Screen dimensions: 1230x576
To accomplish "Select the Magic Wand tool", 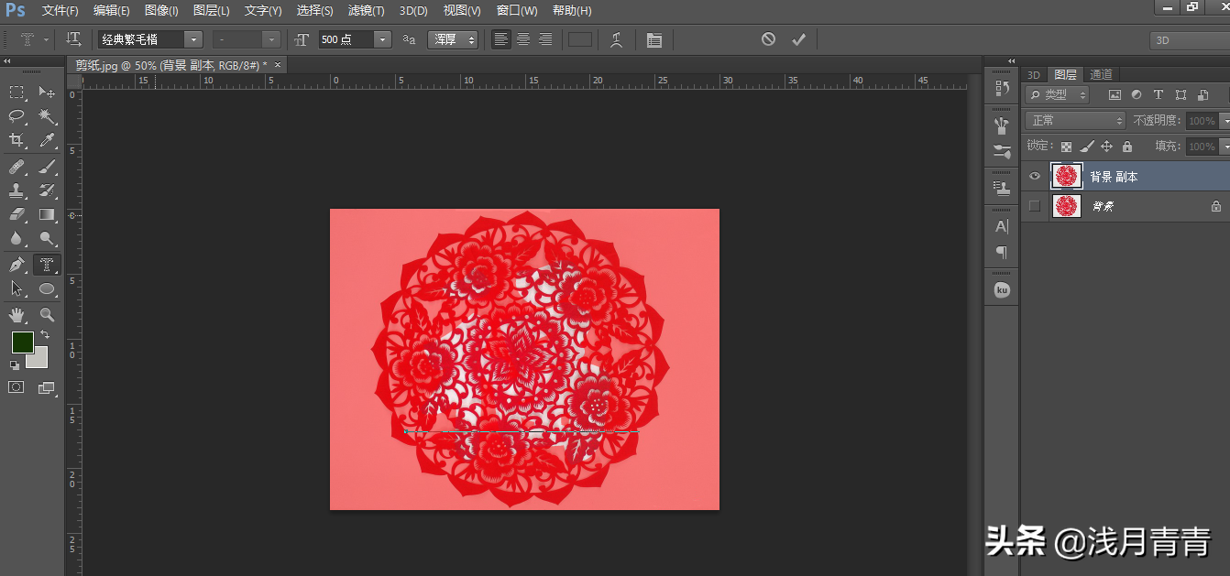I will coord(47,116).
